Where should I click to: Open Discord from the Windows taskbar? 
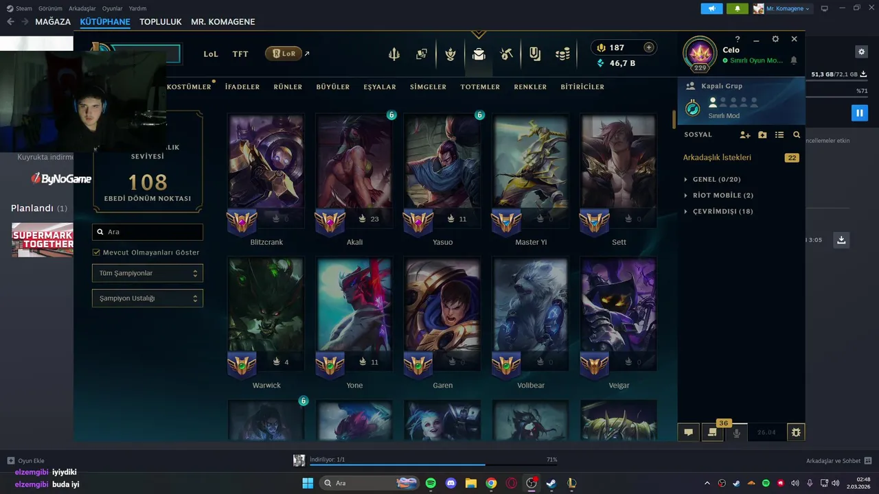coord(450,483)
